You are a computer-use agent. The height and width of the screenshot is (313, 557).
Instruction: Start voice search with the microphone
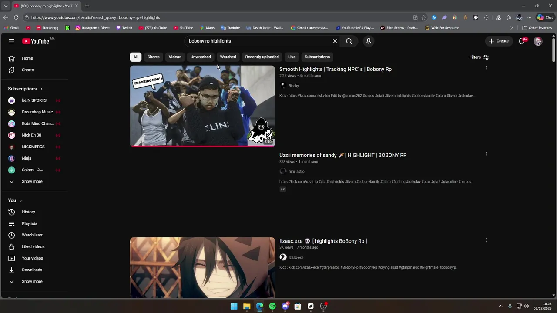(369, 41)
